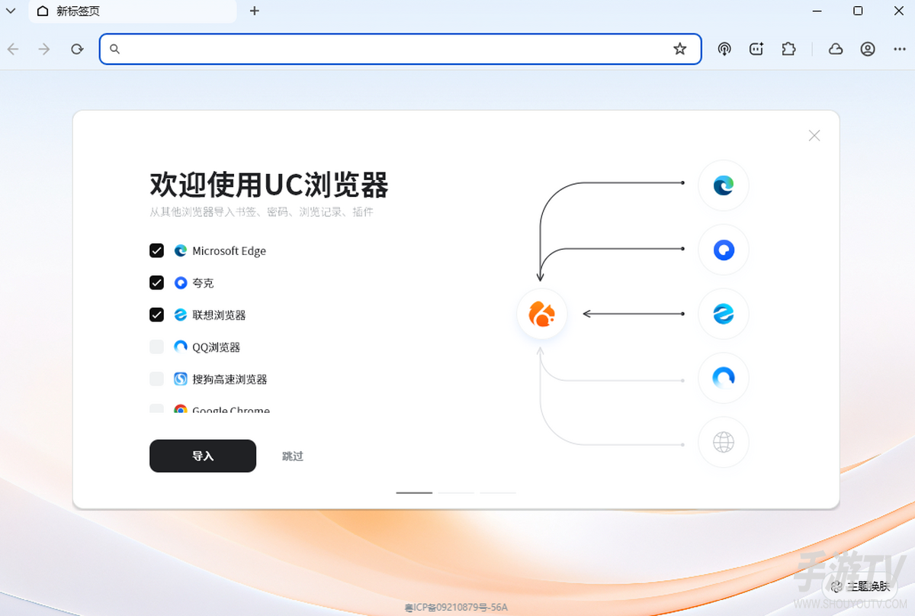Go forward to next page
The image size is (915, 616).
click(x=44, y=49)
